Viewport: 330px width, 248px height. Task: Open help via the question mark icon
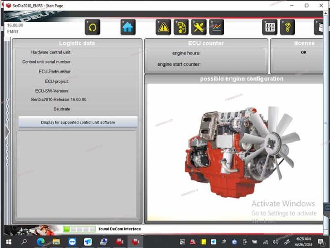pos(287,27)
